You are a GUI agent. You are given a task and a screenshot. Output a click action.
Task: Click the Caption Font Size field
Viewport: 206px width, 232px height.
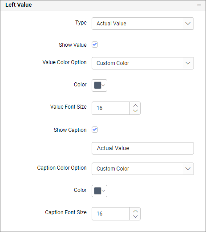coord(111,214)
